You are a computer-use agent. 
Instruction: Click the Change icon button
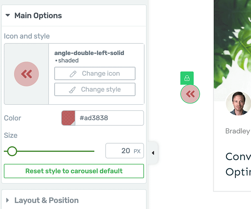[95, 73]
